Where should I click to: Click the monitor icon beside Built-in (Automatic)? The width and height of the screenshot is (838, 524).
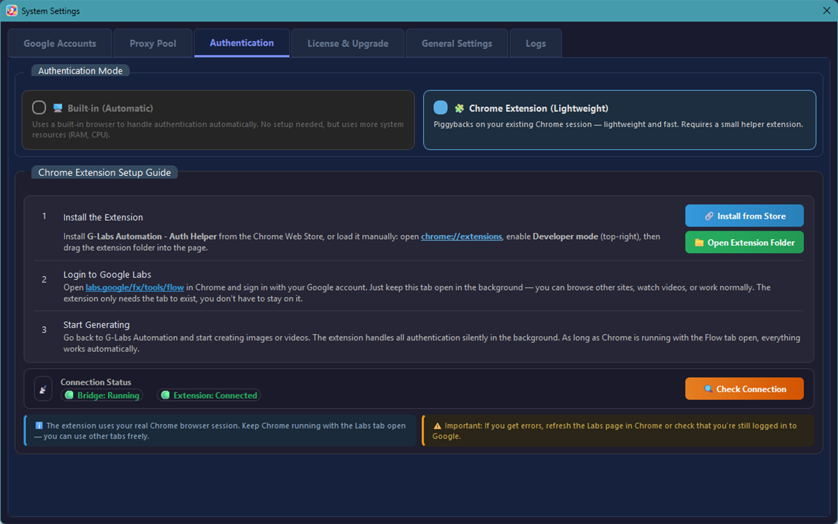58,108
